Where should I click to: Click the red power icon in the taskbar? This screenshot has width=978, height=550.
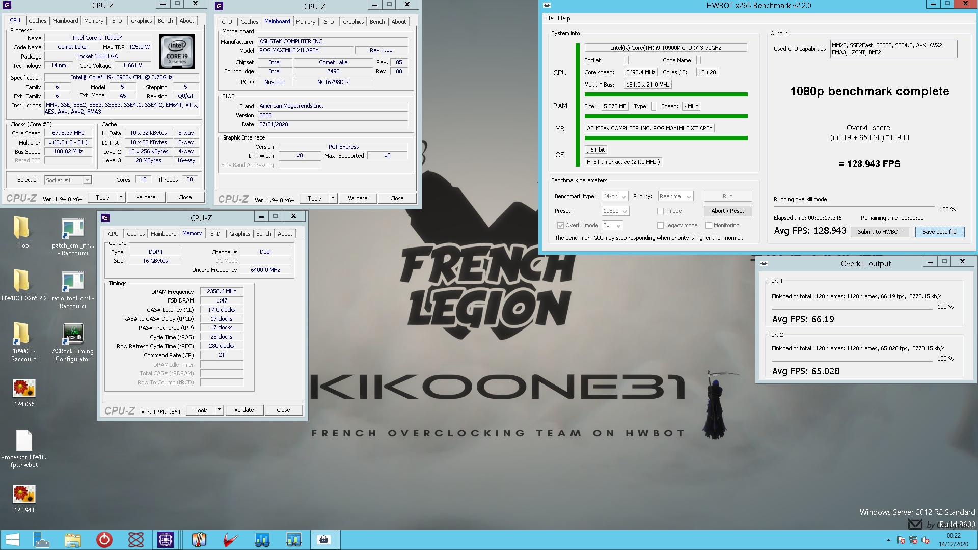click(104, 540)
